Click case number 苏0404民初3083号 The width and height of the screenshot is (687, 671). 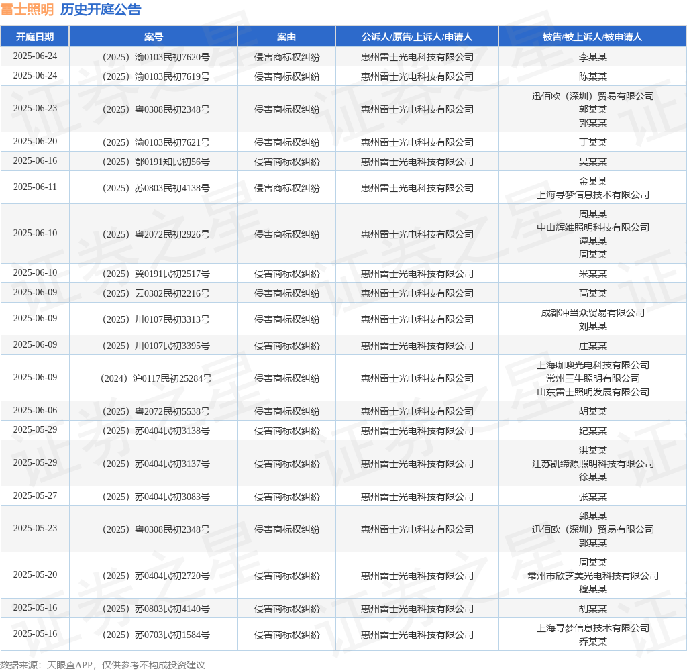point(156,497)
